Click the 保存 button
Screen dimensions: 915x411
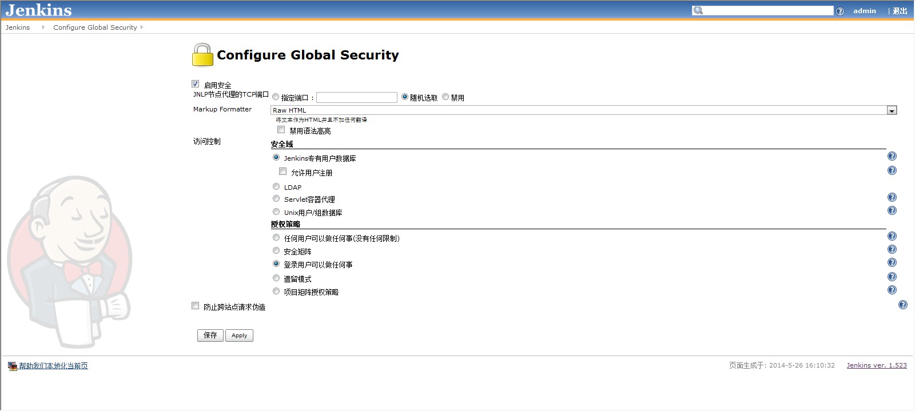[x=210, y=336]
